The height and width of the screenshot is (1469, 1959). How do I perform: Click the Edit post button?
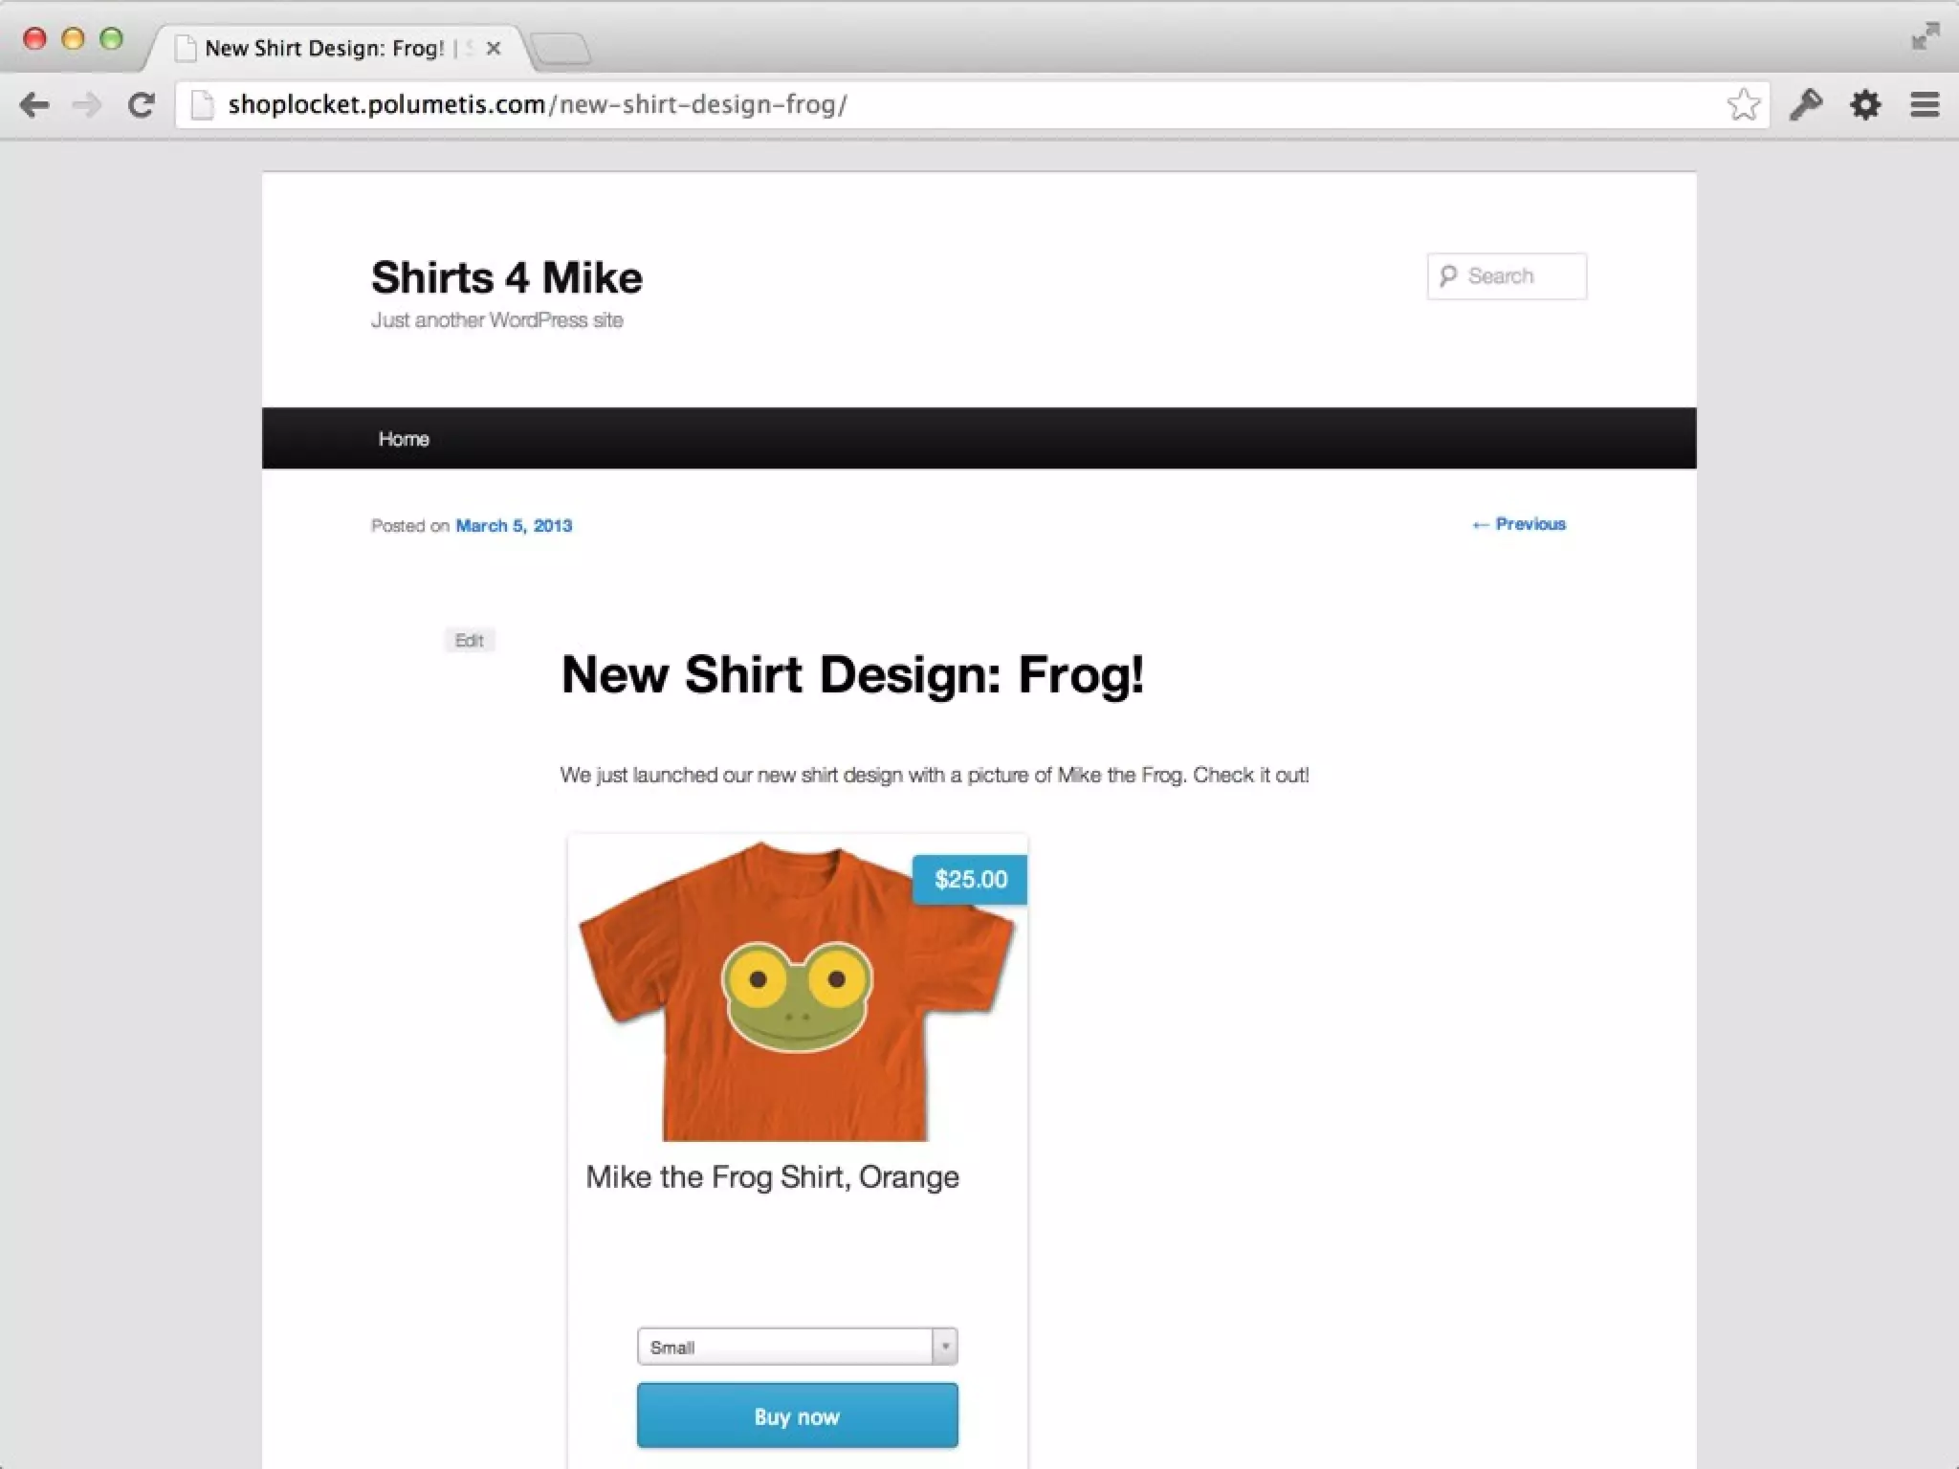tap(469, 640)
